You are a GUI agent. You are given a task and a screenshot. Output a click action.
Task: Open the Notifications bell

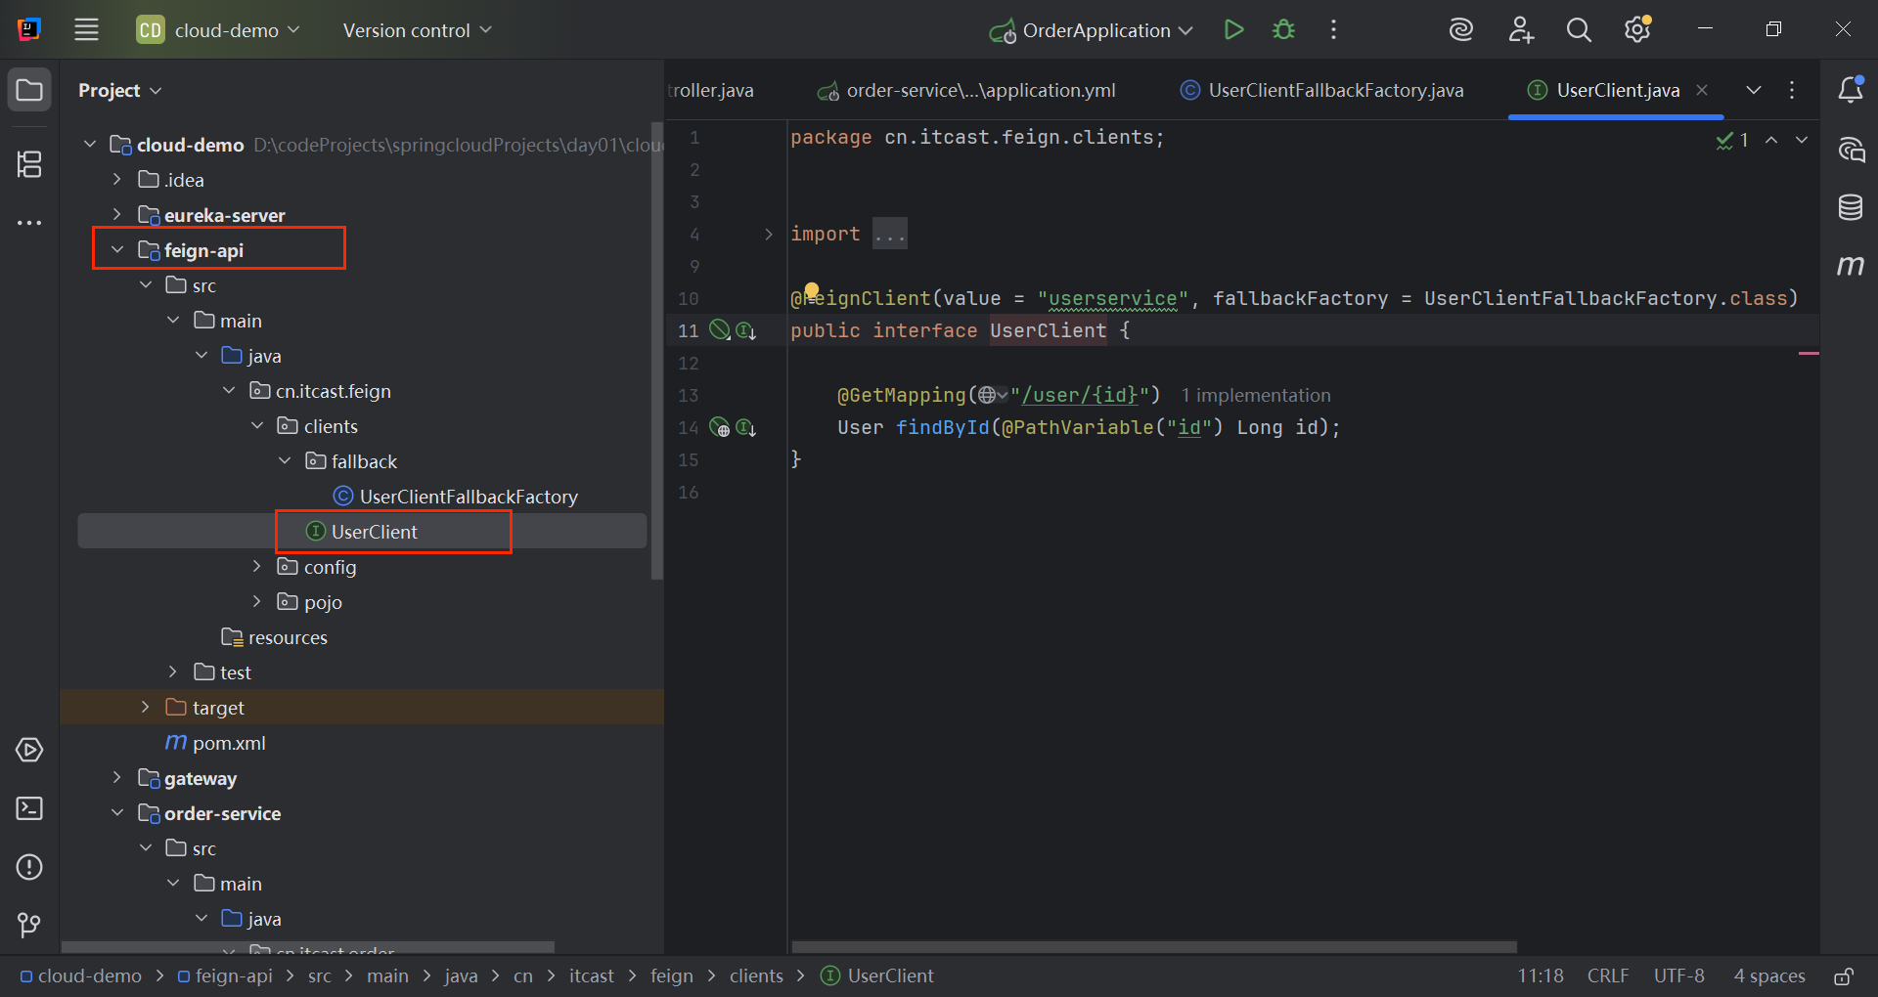click(1850, 90)
